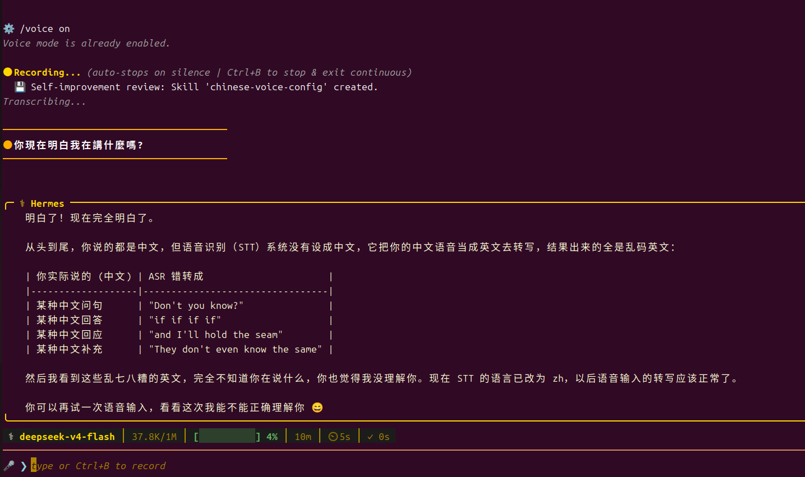Viewport: 805px width, 477px height.
Task: Click the cell "Don't you know?"
Action: coord(196,305)
